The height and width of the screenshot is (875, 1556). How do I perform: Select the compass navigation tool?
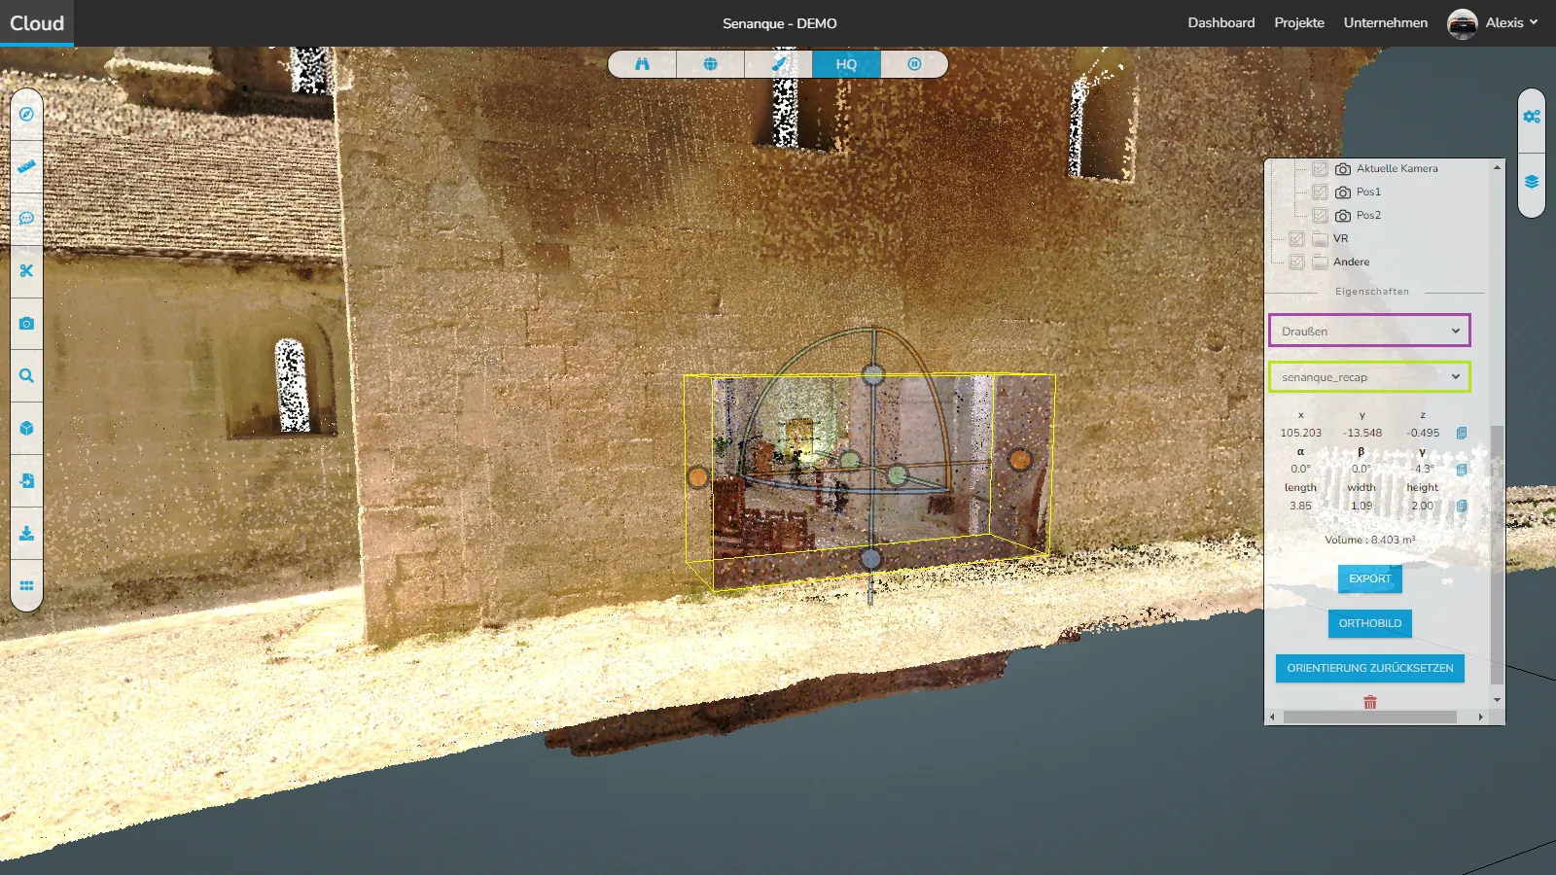click(26, 114)
